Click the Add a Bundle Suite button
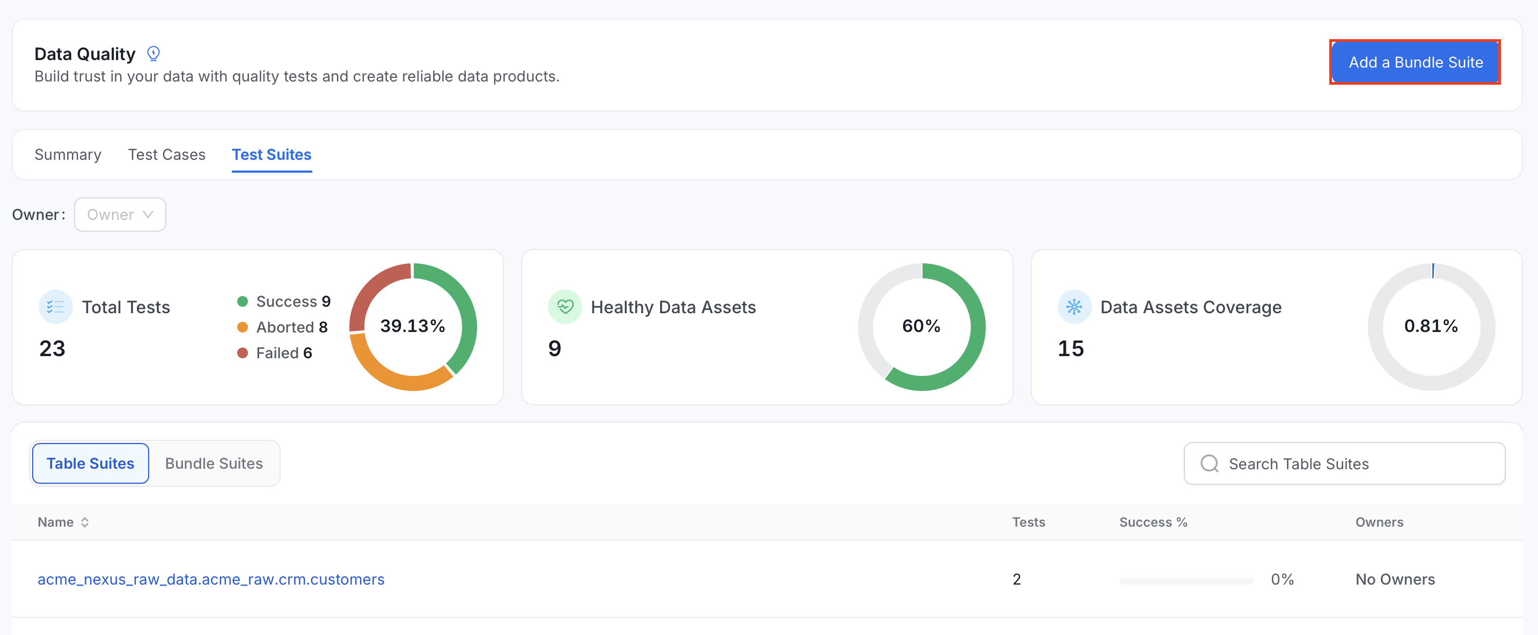Image resolution: width=1538 pixels, height=635 pixels. click(x=1416, y=62)
